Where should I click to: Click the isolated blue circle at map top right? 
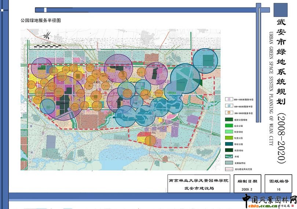tap(205, 61)
